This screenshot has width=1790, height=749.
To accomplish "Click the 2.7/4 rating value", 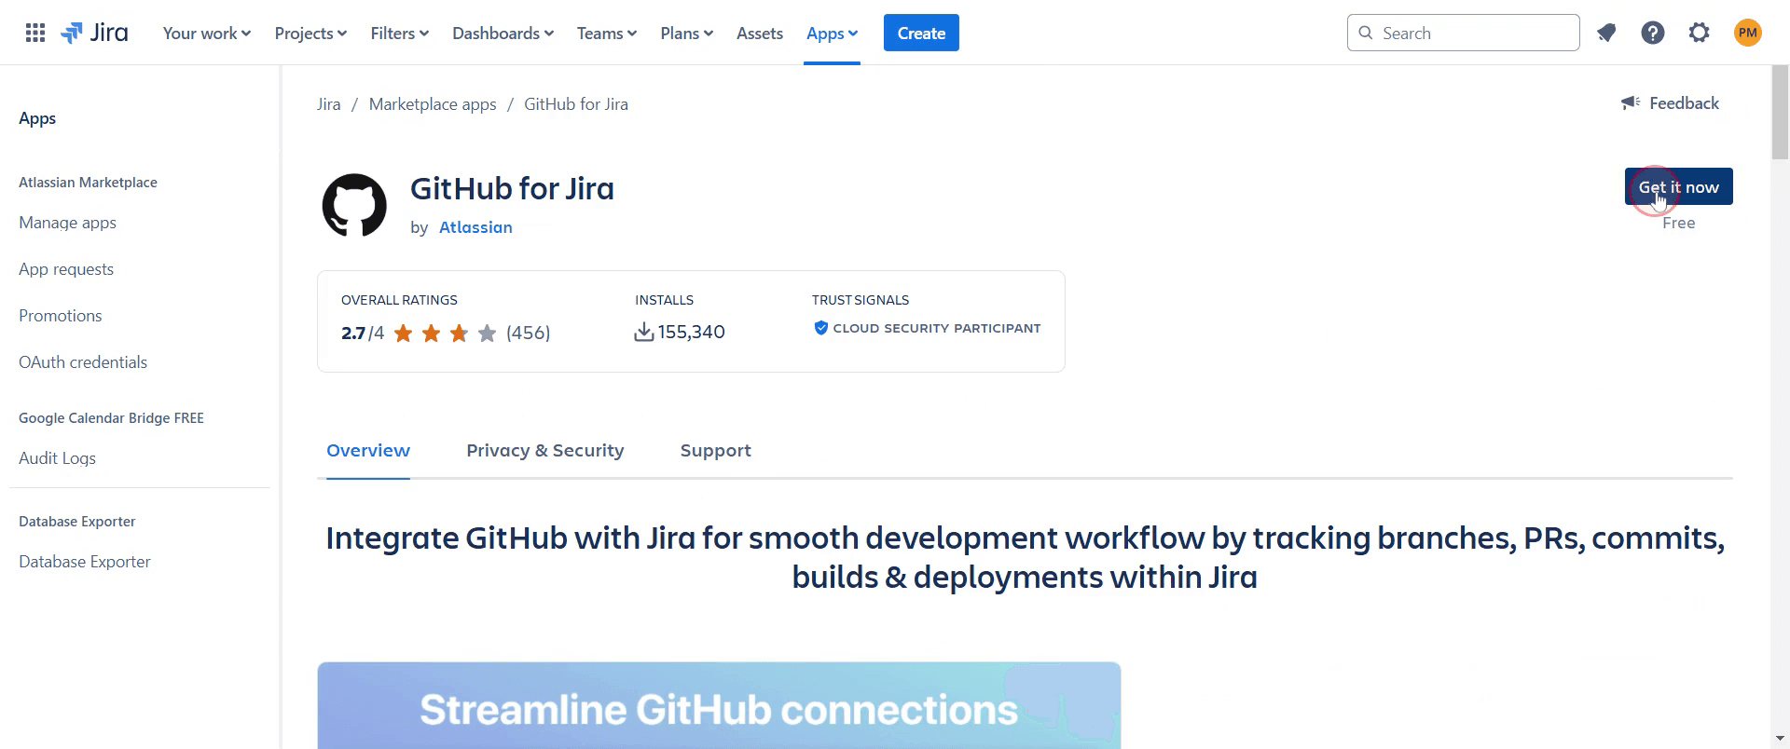I will 363,334.
